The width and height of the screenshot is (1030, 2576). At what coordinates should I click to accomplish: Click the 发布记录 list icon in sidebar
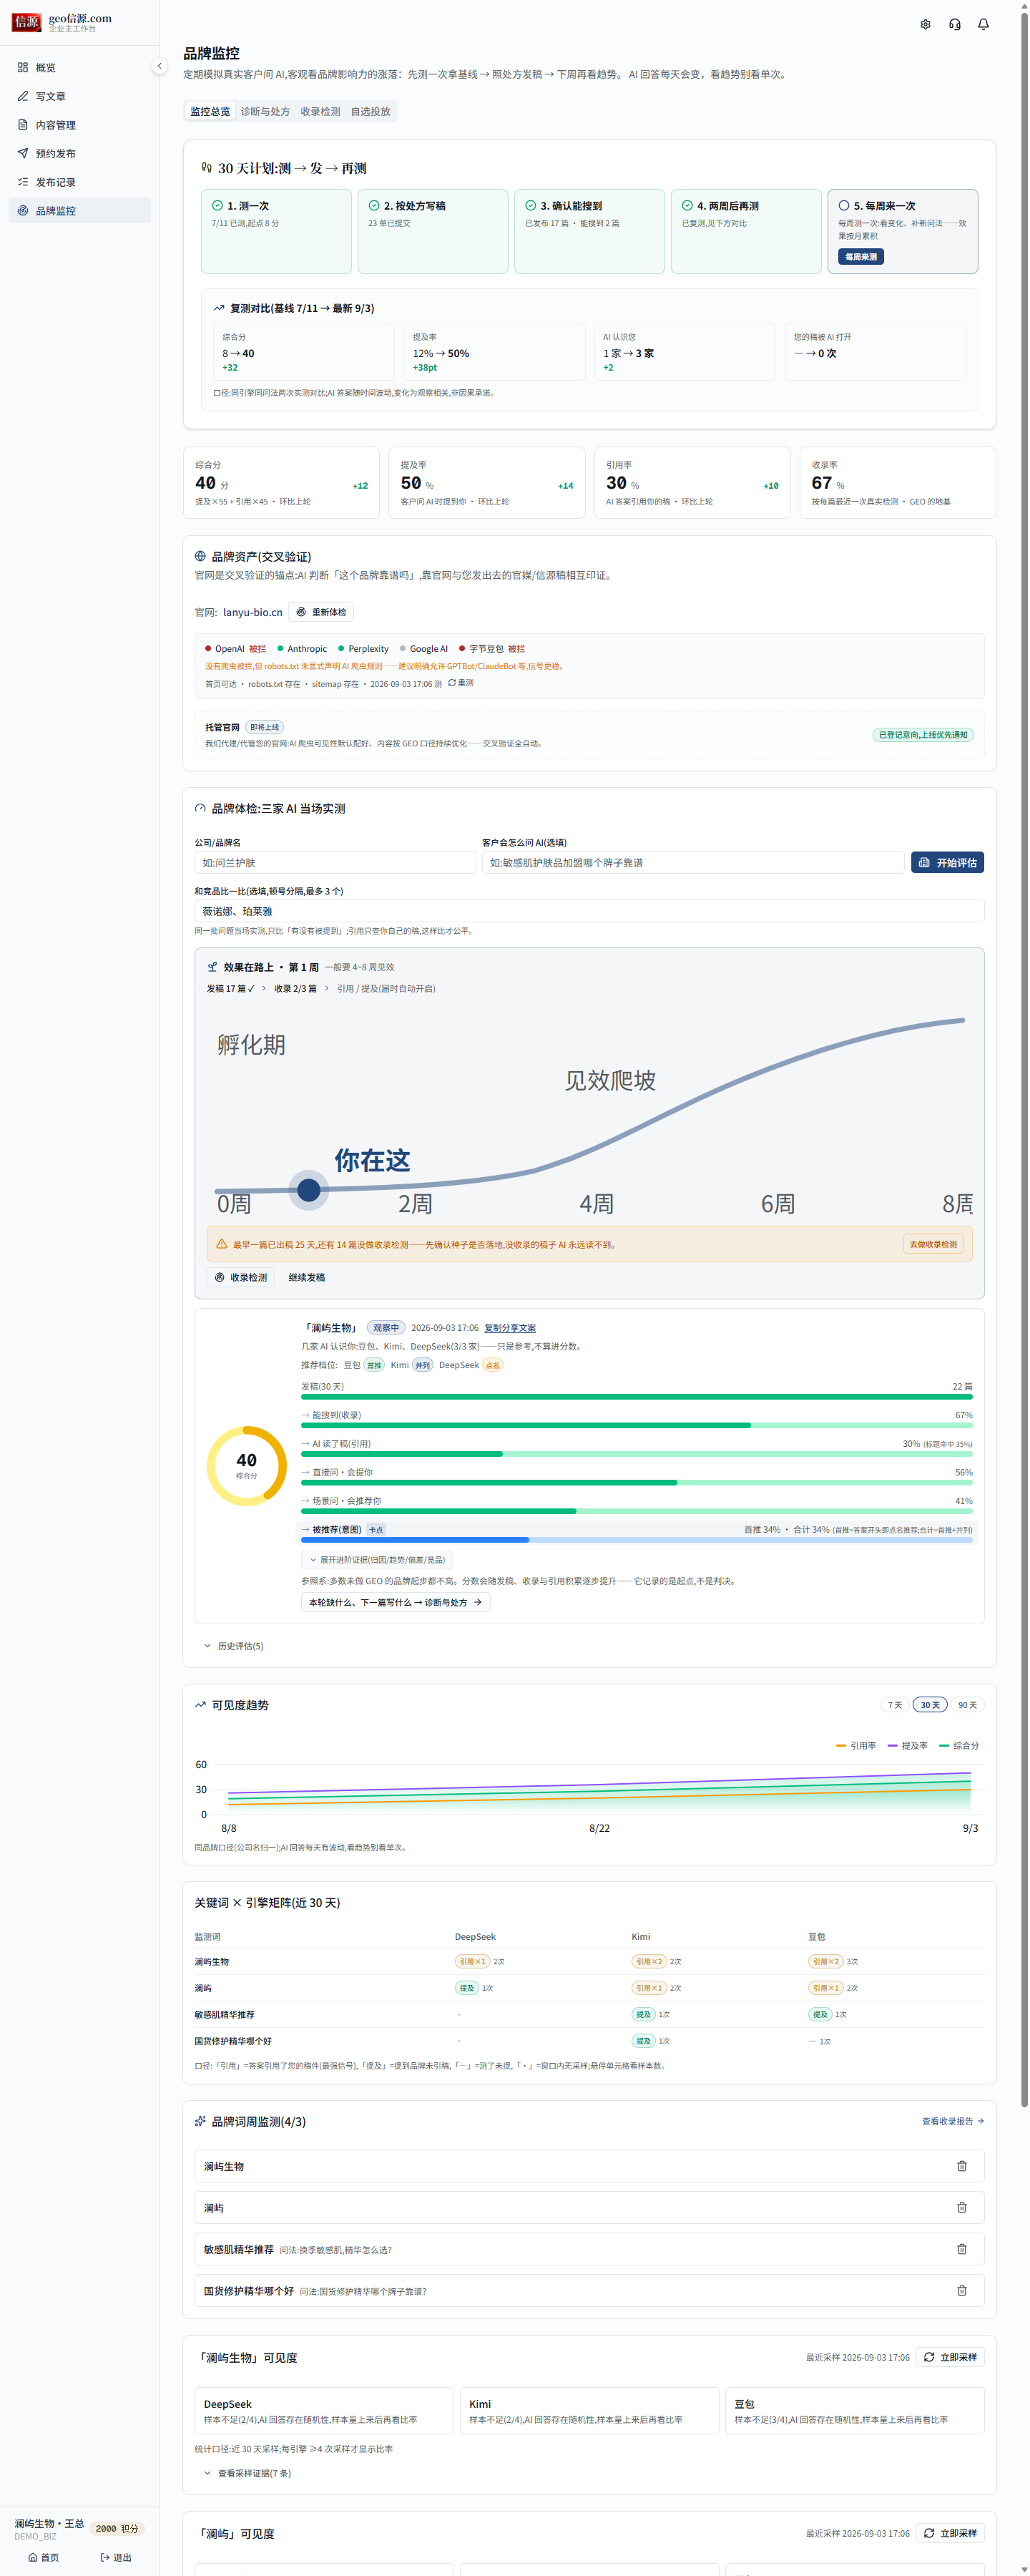tap(23, 182)
